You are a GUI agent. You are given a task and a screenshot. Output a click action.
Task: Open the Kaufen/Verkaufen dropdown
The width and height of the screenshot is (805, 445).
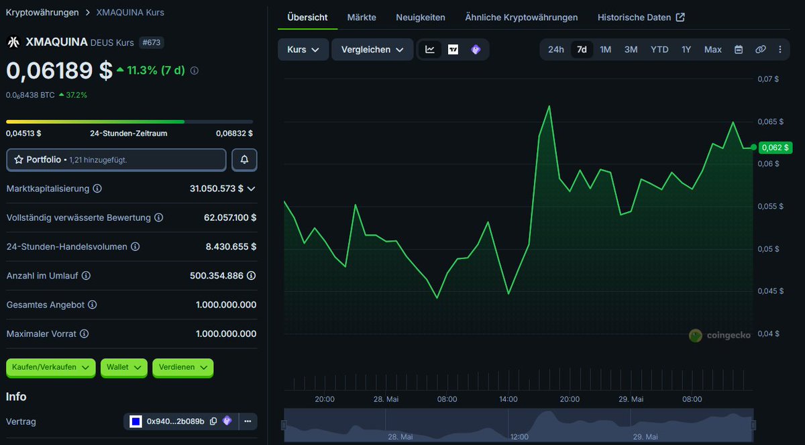[x=51, y=367]
